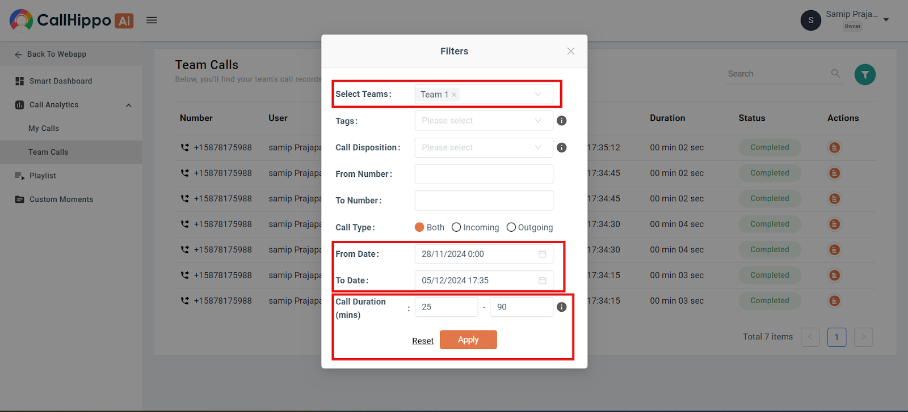Show info about Call Duration

click(x=562, y=307)
